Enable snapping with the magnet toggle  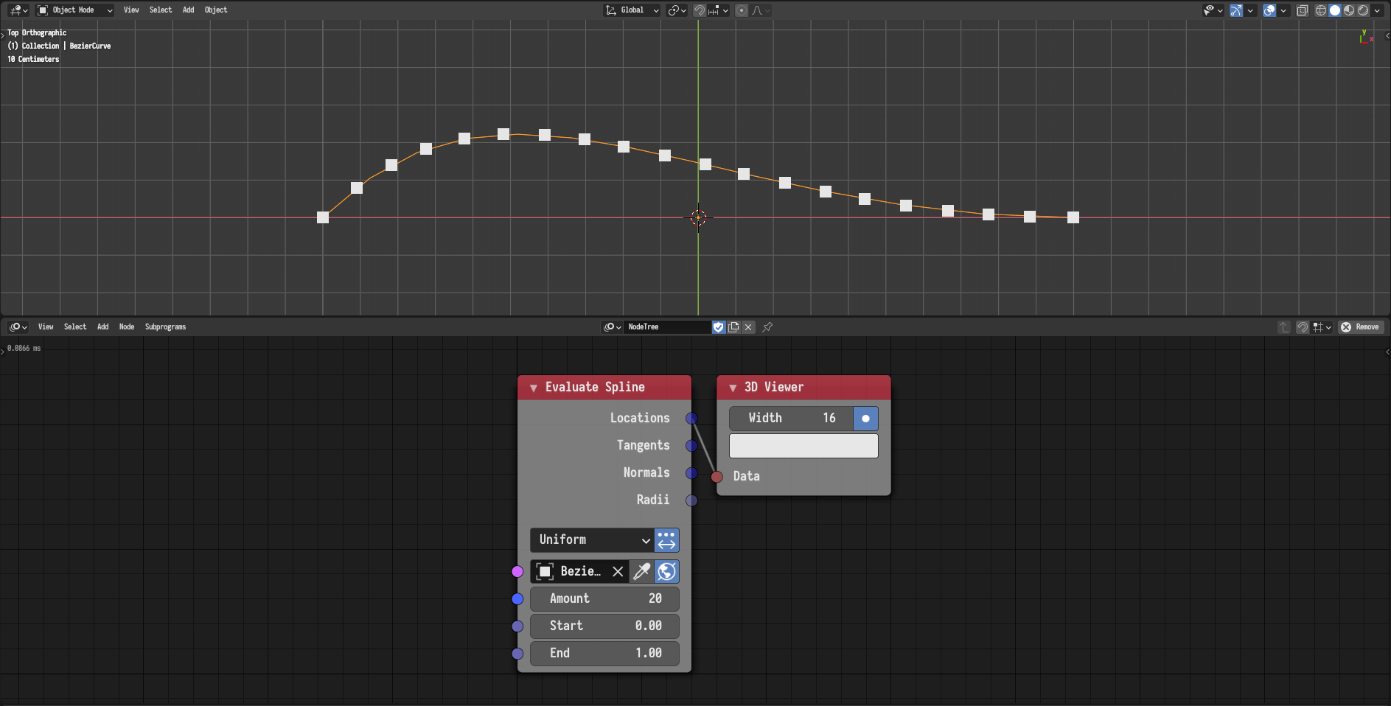coord(698,10)
